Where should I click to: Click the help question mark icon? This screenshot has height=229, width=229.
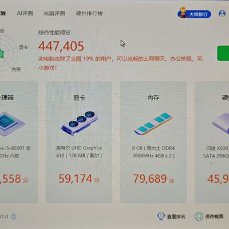pyautogui.click(x=14, y=216)
